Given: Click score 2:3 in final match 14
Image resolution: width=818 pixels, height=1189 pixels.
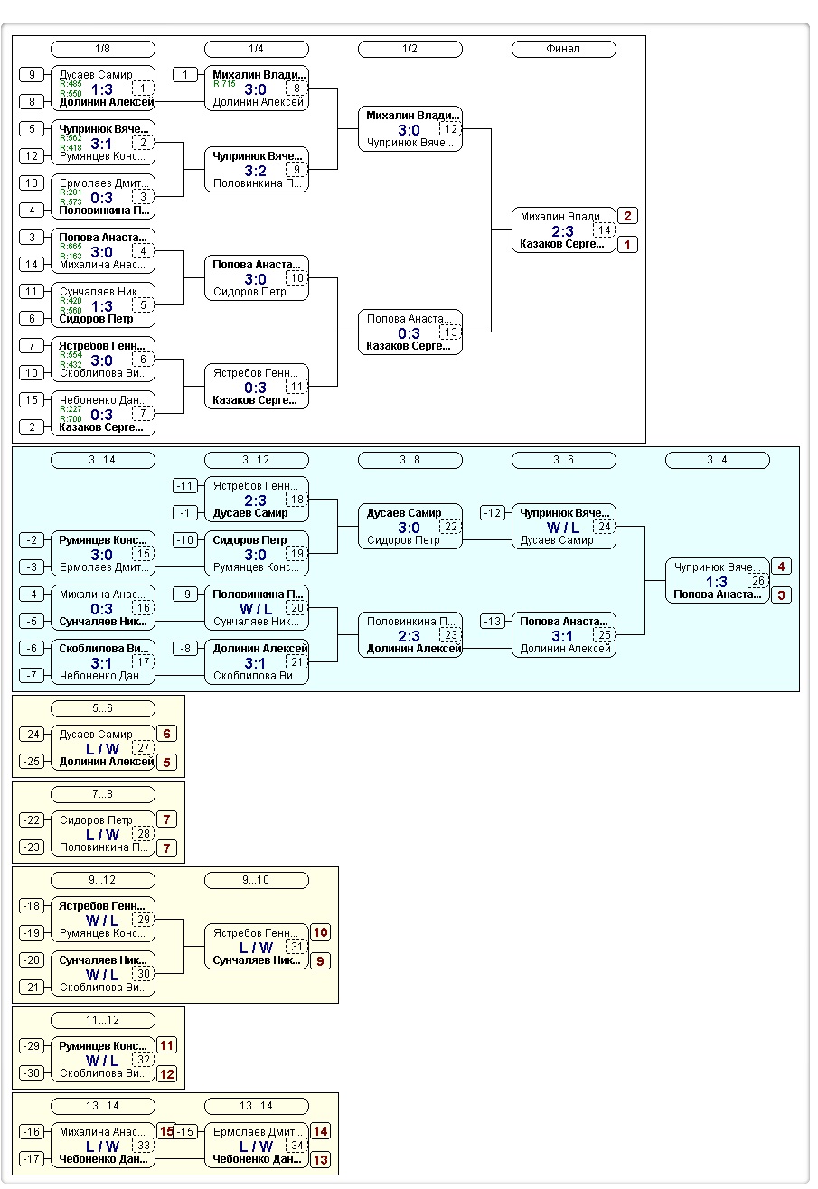Looking at the screenshot, I should (x=562, y=231).
